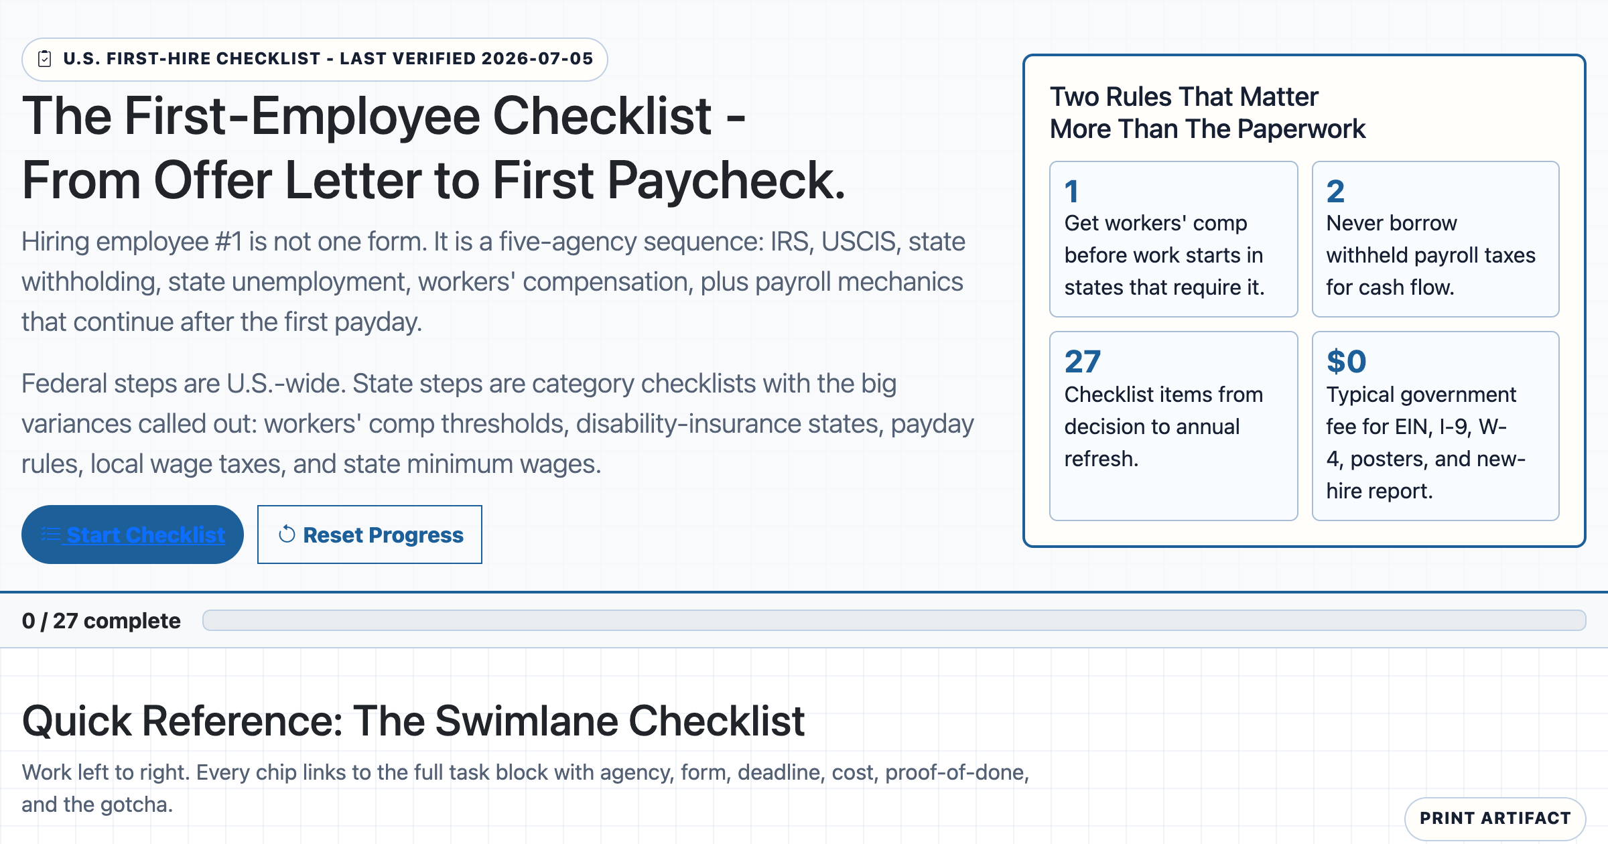Viewport: 1608px width, 844px height.
Task: Click the clipboard check icon in the header badge
Action: (45, 59)
